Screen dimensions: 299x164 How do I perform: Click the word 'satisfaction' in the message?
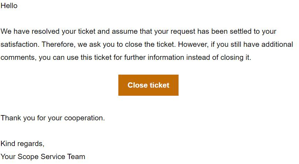point(19,45)
